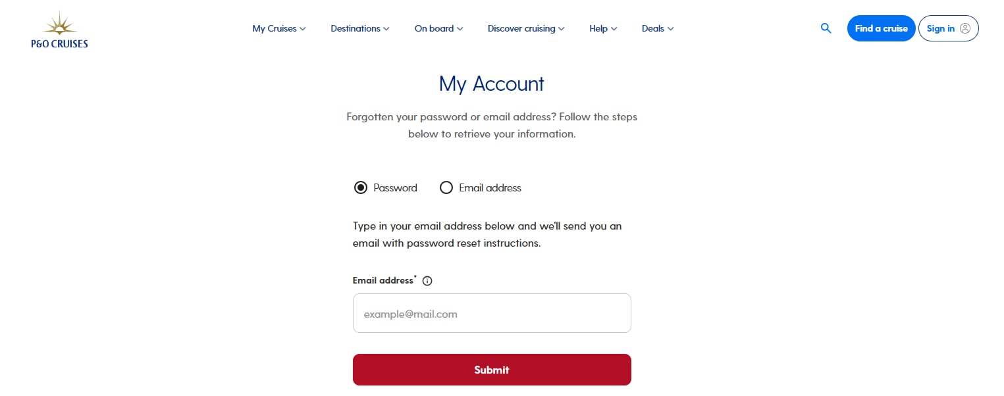
Task: Submit the password reset form
Action: pyautogui.click(x=492, y=370)
